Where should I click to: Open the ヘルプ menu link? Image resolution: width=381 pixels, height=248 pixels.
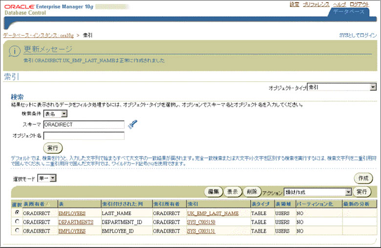pos(339,4)
